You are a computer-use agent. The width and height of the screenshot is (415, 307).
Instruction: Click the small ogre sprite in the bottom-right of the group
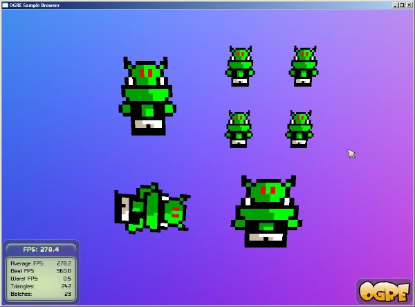tap(299, 129)
